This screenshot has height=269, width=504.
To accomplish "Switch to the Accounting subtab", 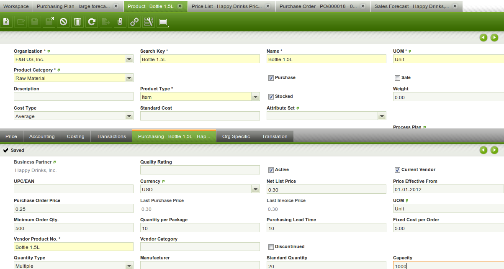I will pyautogui.click(x=42, y=136).
